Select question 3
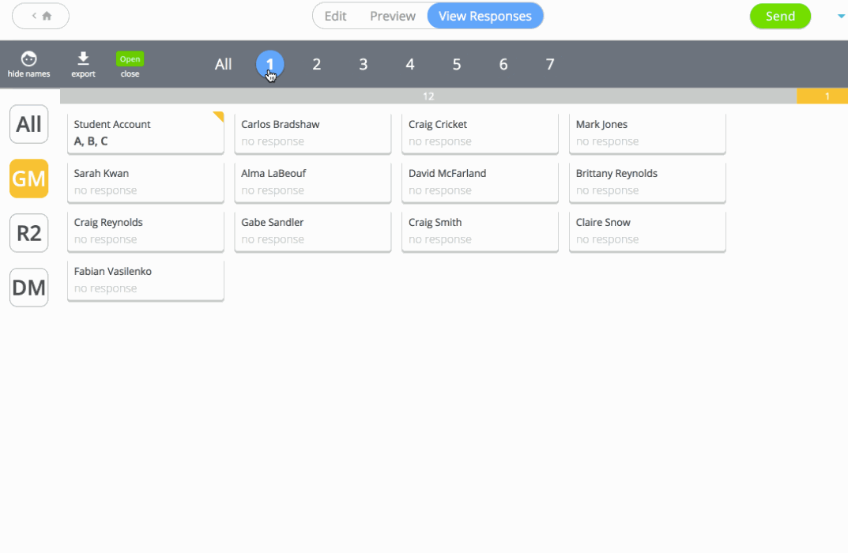The width and height of the screenshot is (848, 553). tap(364, 64)
